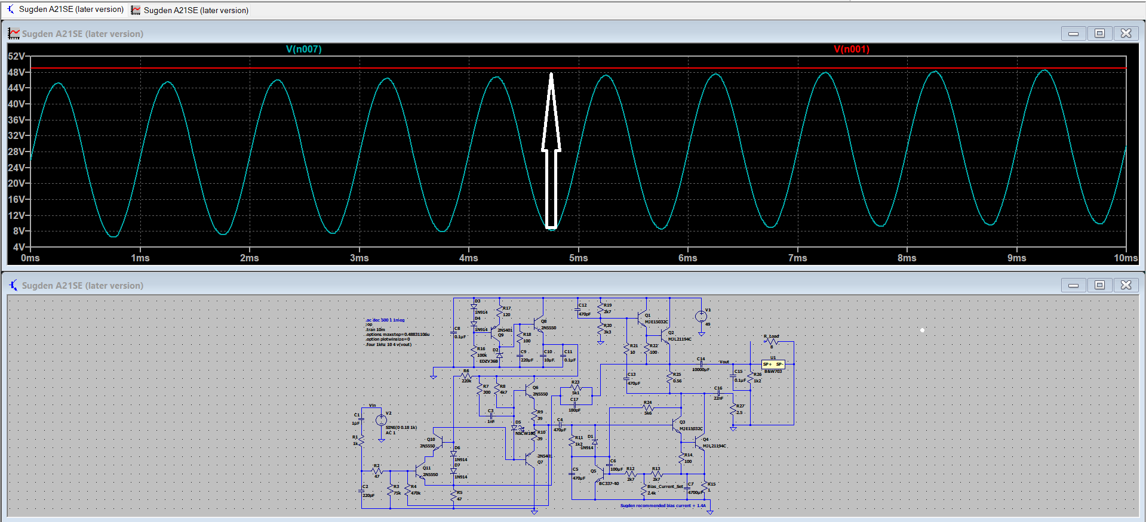1146x522 pixels.
Task: Maximize the waveform plot pane
Action: click(x=1099, y=33)
